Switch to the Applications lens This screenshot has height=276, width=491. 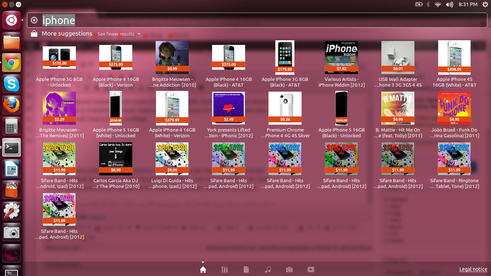(x=225, y=270)
